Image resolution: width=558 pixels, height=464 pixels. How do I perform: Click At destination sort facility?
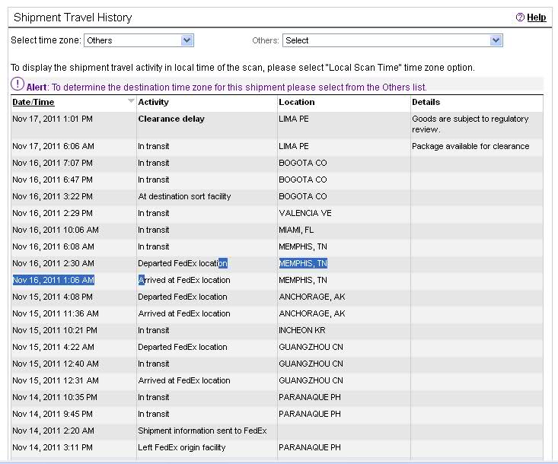tap(184, 196)
